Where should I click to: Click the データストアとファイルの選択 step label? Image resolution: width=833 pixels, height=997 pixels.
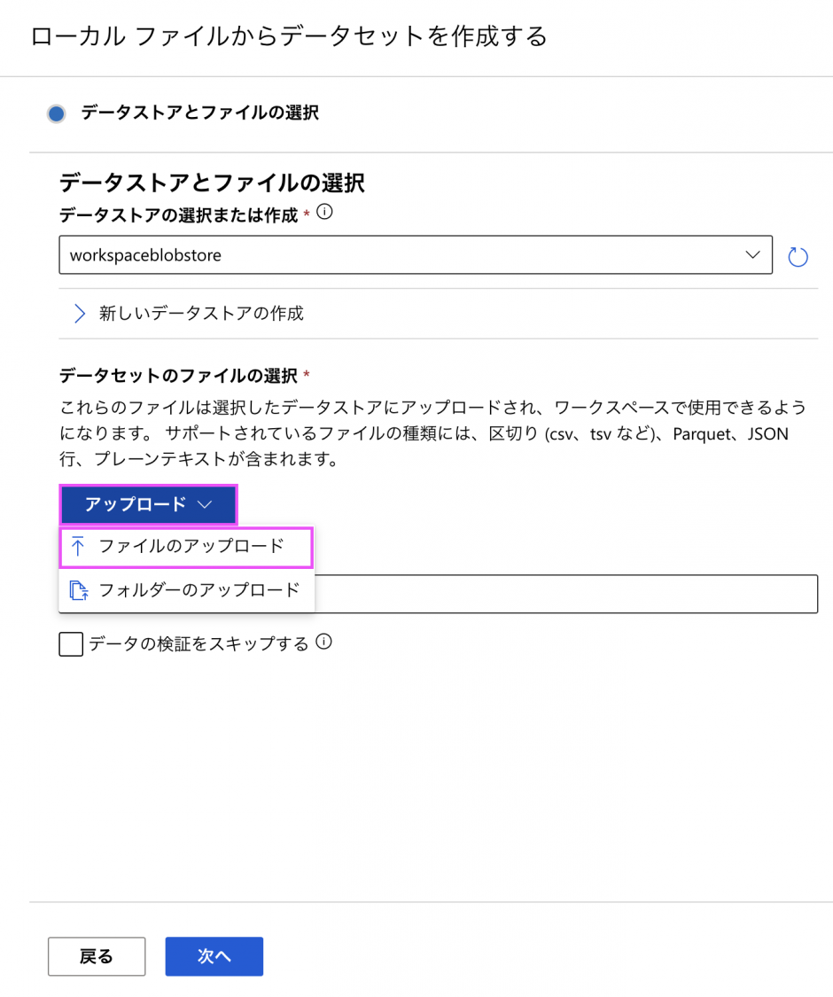(x=200, y=113)
